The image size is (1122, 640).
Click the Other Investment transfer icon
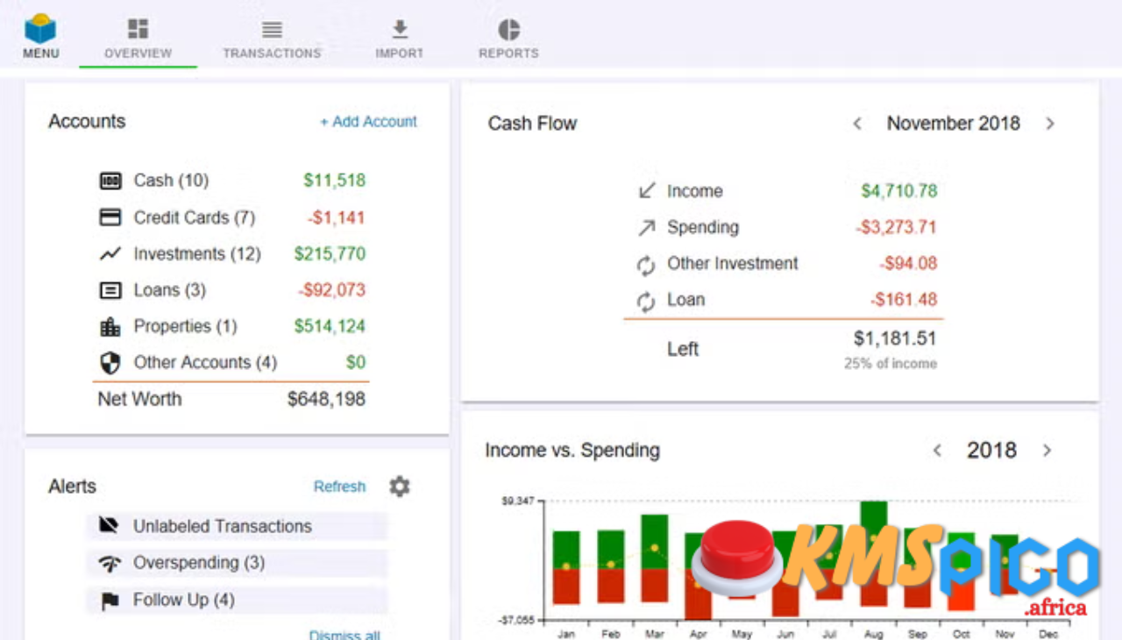tap(646, 265)
